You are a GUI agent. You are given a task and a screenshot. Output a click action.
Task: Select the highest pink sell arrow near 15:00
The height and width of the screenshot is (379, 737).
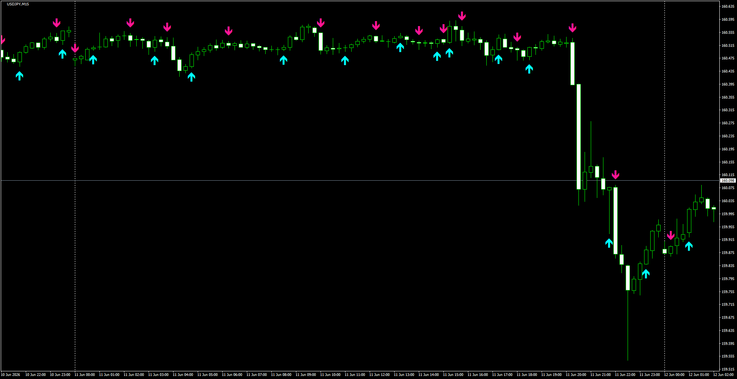(462, 16)
